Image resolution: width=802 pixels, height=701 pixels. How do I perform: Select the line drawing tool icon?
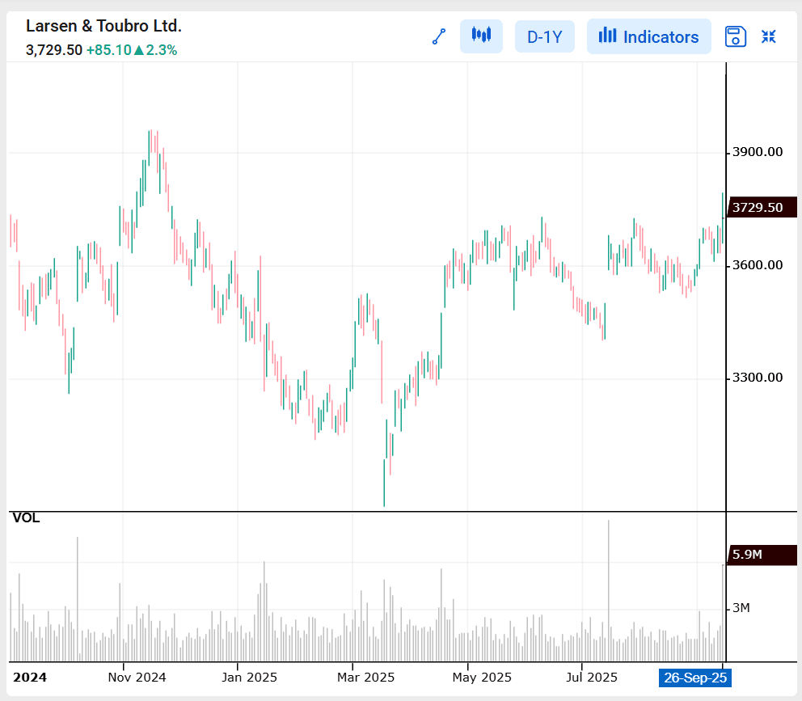439,37
